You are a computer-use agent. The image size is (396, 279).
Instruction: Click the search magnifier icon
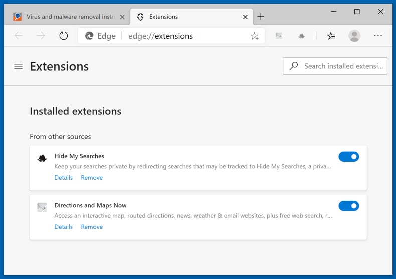tap(294, 66)
